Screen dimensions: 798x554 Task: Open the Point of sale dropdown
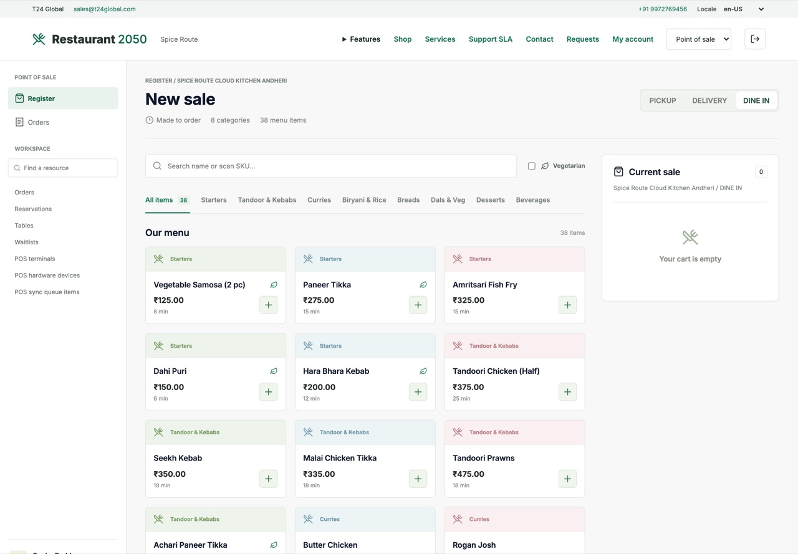[x=699, y=39]
